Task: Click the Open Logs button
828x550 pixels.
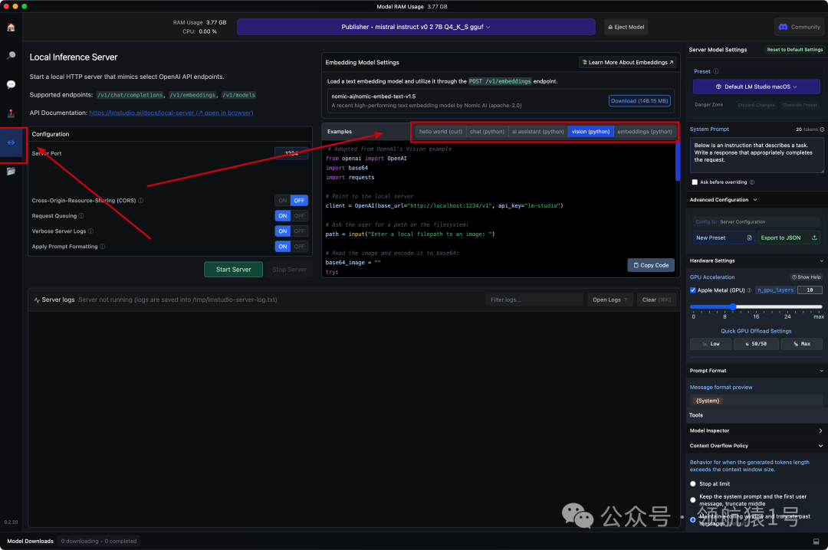Action: pos(610,300)
